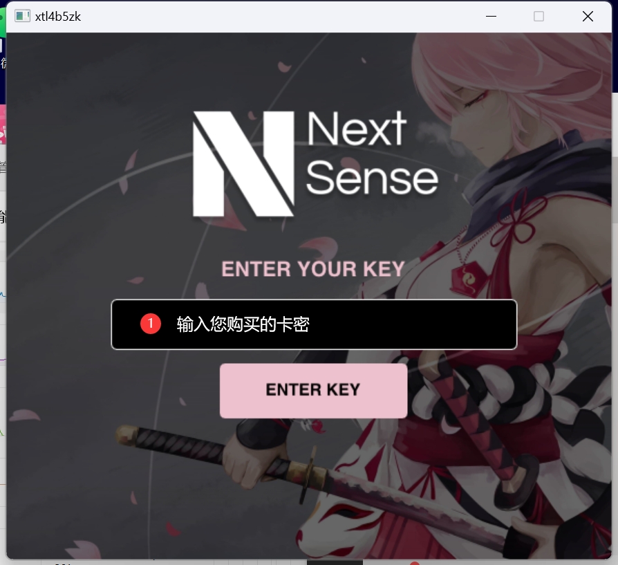Click the large white N logo mark
Viewport: 618px width, 565px height.
point(243,164)
